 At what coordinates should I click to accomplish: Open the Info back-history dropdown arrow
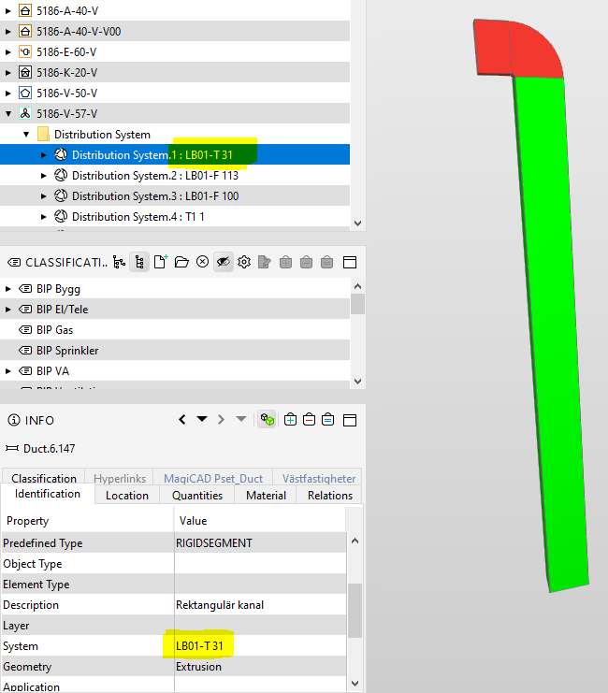(x=202, y=419)
